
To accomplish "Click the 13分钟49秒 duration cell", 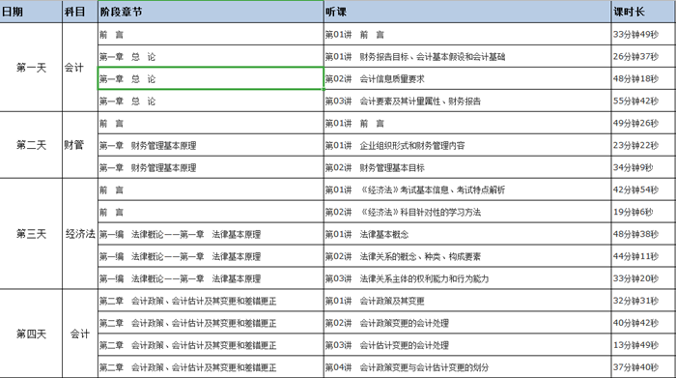I will point(644,345).
